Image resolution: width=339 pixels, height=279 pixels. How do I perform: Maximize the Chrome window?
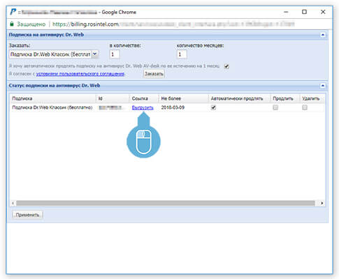click(304, 12)
